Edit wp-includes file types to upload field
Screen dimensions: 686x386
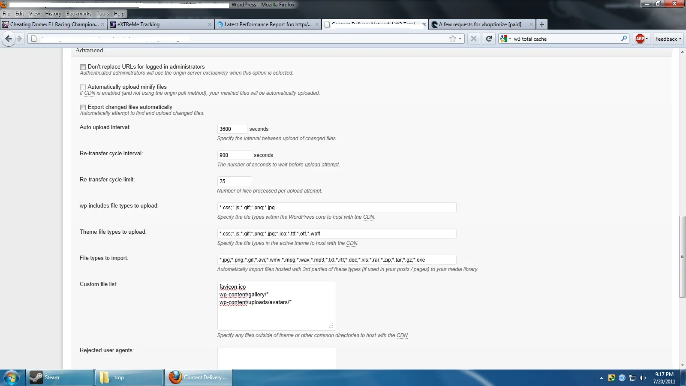(x=337, y=207)
